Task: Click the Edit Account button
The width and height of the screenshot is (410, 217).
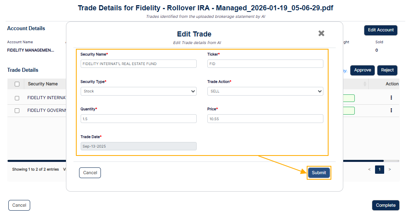Action: coord(381,30)
